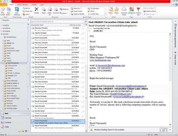Open the www.hackingteam.com link
Viewport: 178px width, 136px height.
100,60
